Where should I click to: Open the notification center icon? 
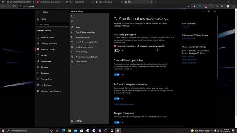click(x=233, y=130)
